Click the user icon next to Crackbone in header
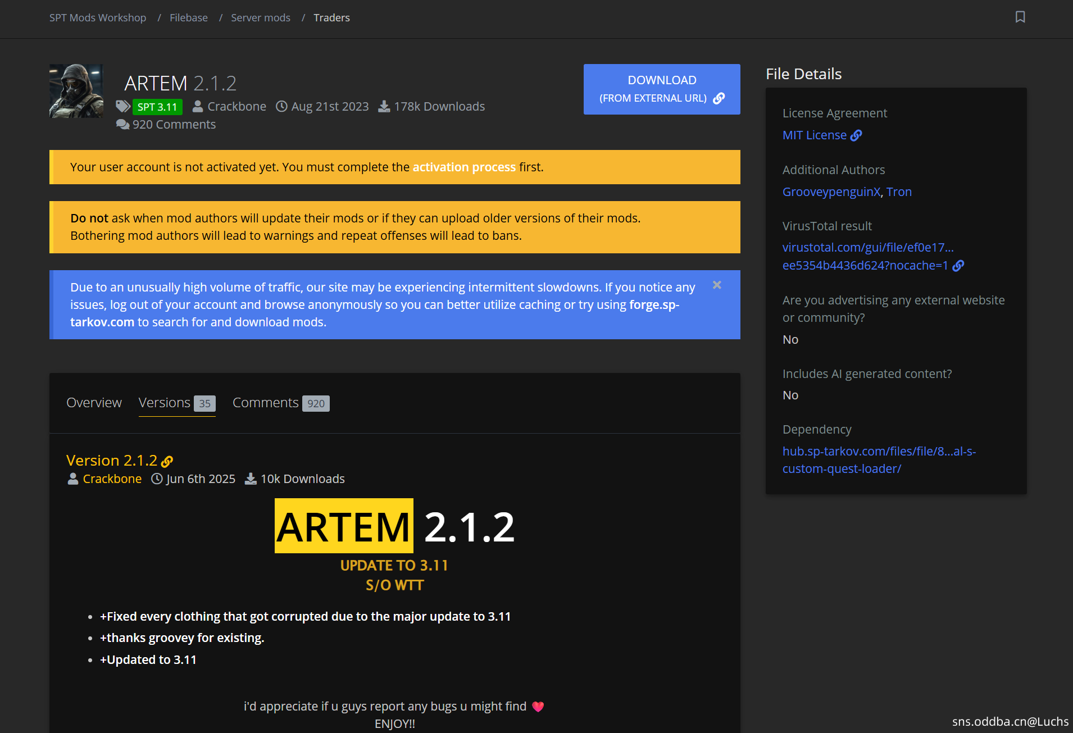 click(x=198, y=106)
